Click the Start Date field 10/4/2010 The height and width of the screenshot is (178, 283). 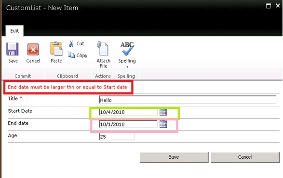pos(128,112)
